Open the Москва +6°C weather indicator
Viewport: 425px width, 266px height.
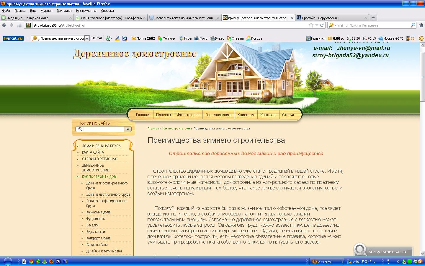click(x=391, y=38)
